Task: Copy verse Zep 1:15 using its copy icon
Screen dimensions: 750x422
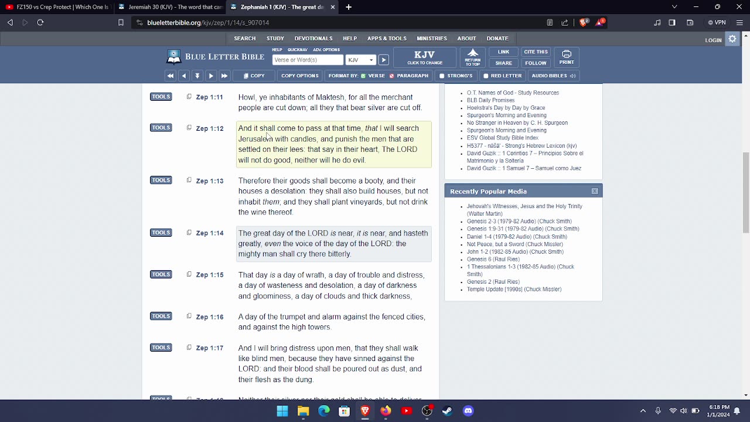Action: [189, 274]
